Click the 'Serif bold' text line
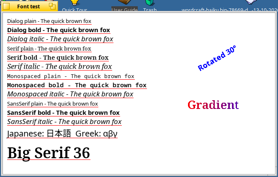 [58, 58]
